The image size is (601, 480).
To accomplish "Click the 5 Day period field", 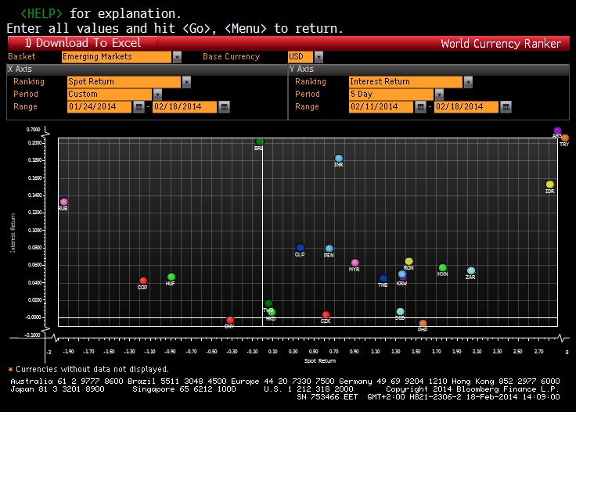I will pyautogui.click(x=391, y=94).
